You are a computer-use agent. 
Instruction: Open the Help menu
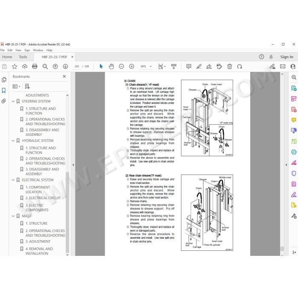(x=49, y=50)
